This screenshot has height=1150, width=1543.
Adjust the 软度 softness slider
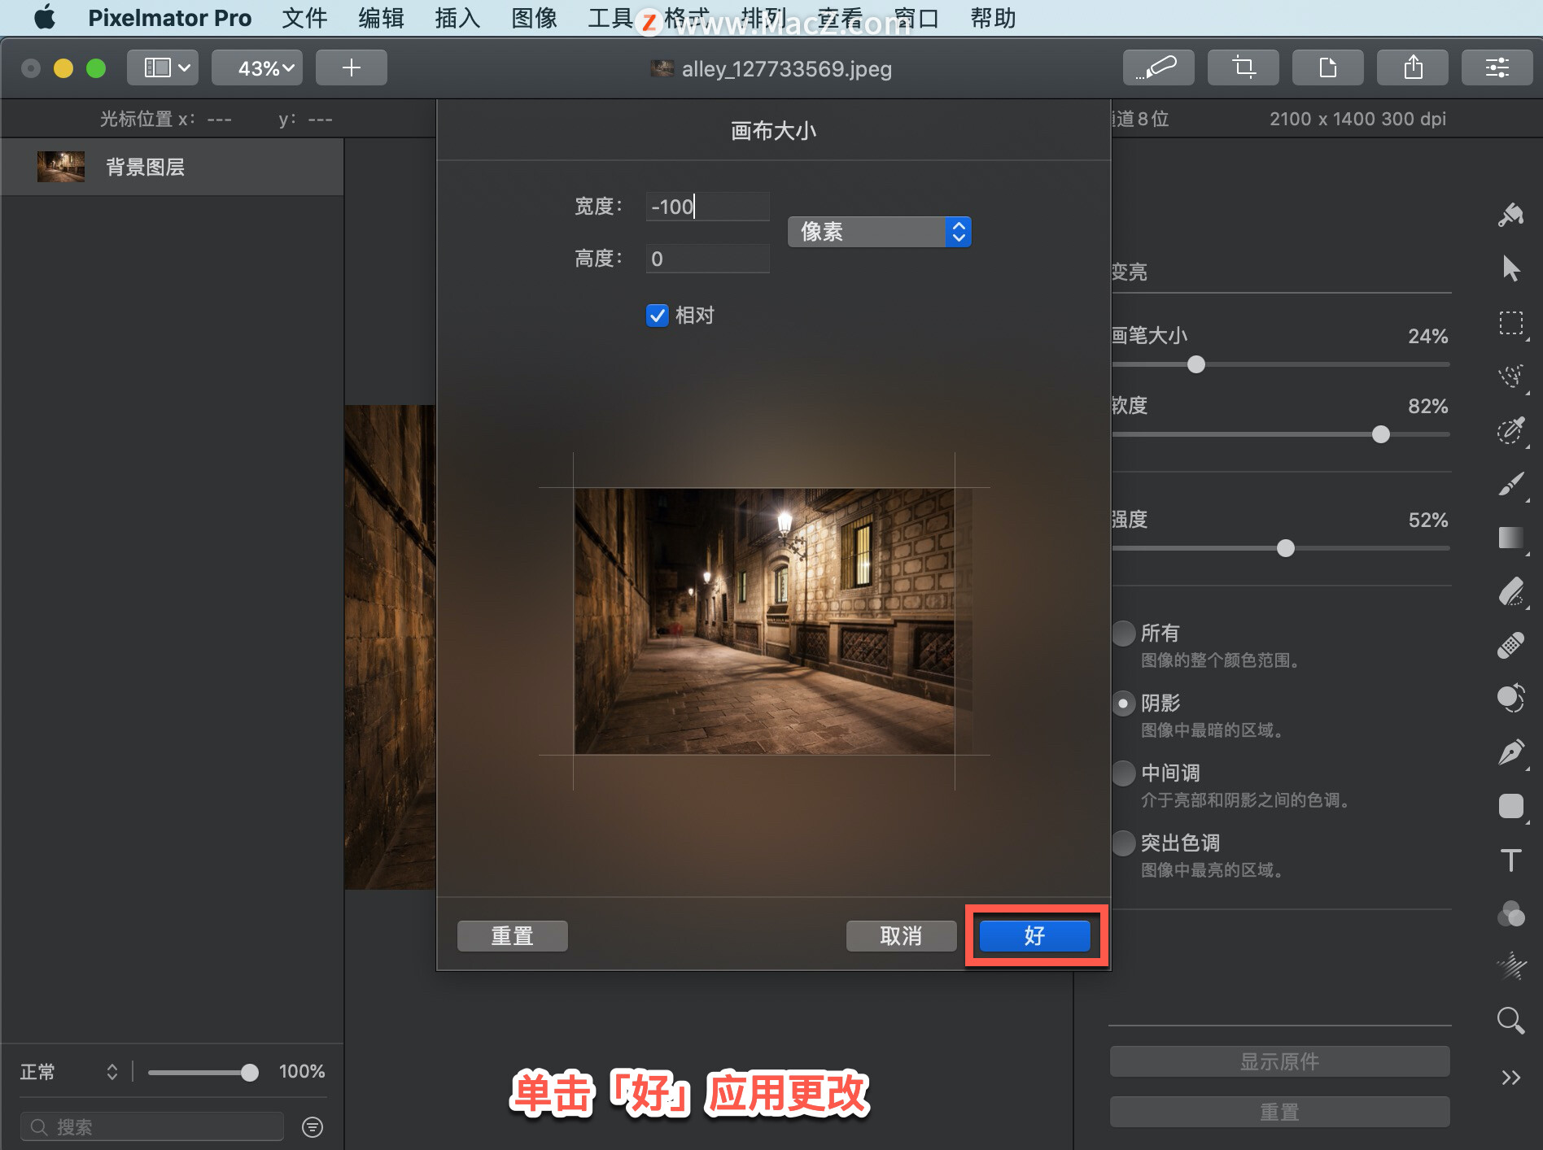pos(1380,434)
